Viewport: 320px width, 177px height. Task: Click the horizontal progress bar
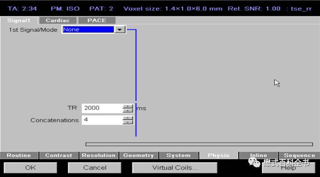point(199,144)
